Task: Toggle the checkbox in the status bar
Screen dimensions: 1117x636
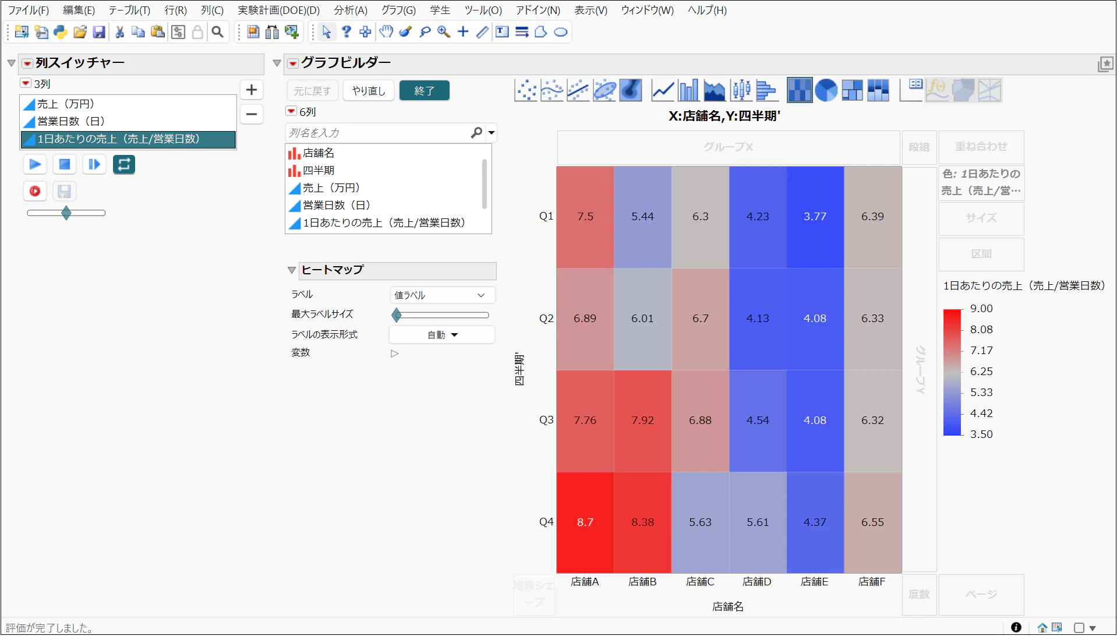Action: click(1079, 628)
